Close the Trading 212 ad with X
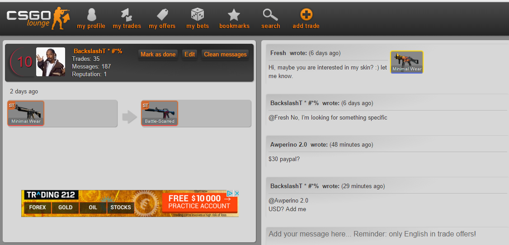 coord(237,193)
